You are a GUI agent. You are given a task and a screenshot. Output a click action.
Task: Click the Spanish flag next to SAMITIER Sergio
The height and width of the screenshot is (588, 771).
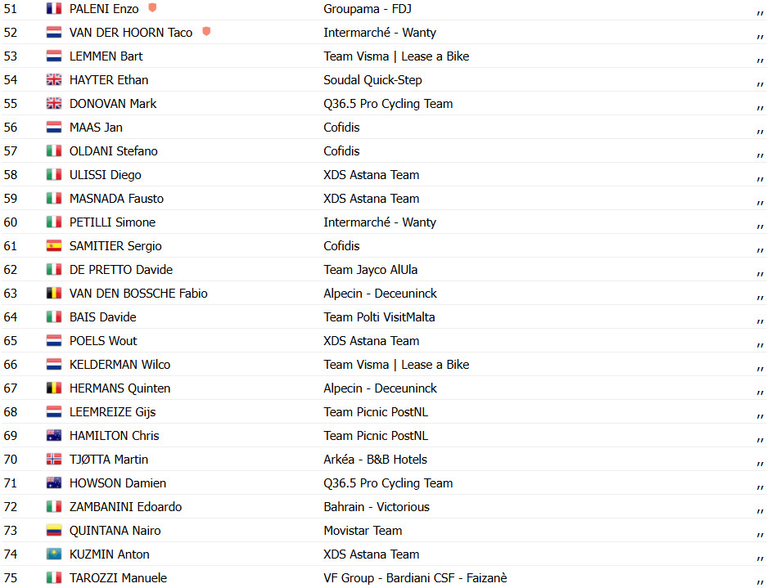(54, 245)
